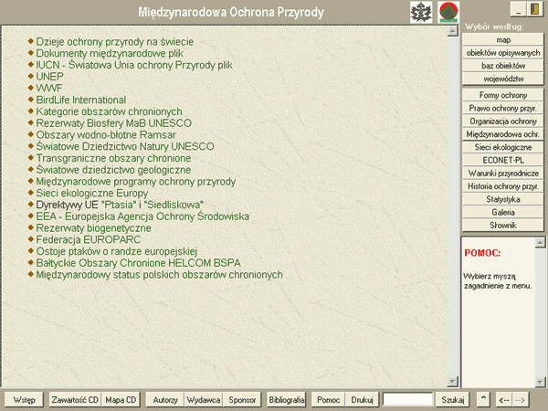Choose selection by województw
548x411 pixels.
[x=503, y=79]
